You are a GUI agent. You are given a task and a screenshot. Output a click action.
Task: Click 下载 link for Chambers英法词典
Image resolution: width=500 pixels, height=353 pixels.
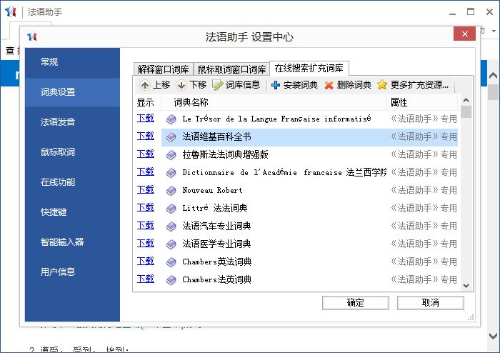point(146,261)
